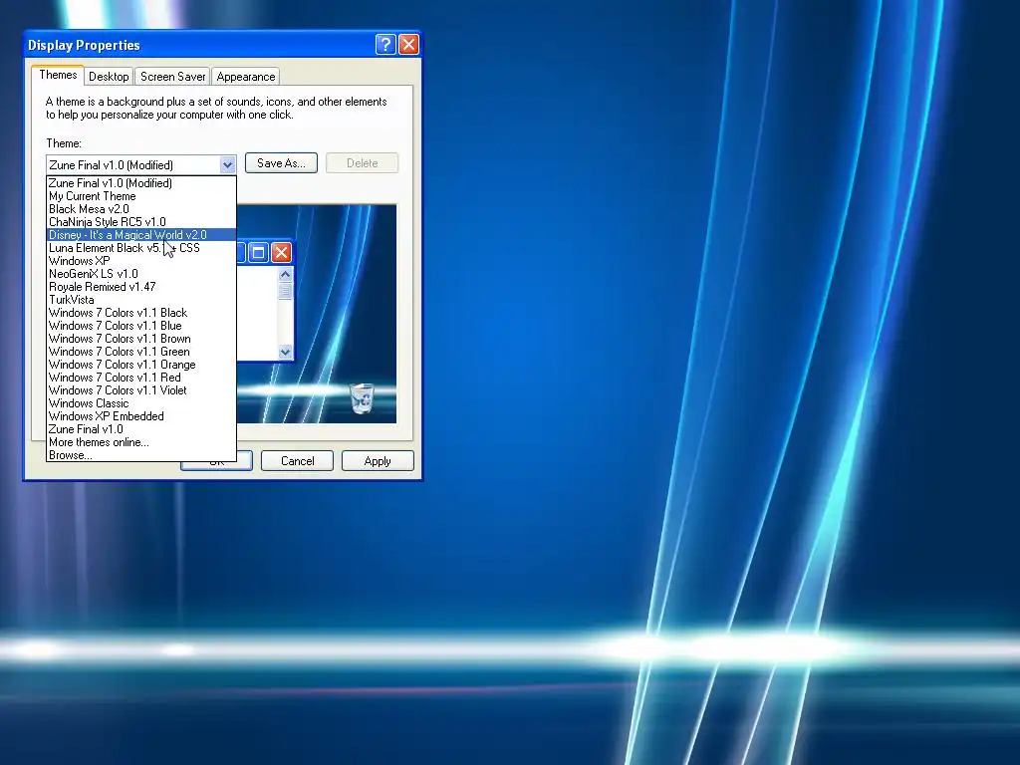Click the Recycle Bin icon in the preview
The width and height of the screenshot is (1020, 765).
[x=362, y=398]
